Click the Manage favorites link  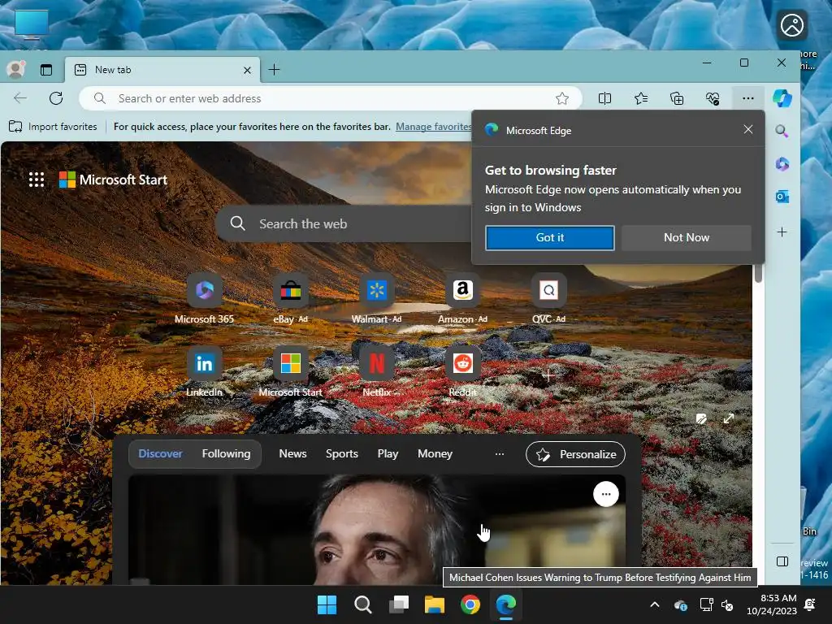click(x=434, y=126)
